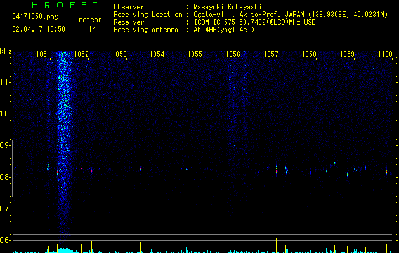Image resolution: width=399 pixels, height=253 pixels.
Task: Click the date stamp 02.04.17 10:50
Action: (x=39, y=29)
